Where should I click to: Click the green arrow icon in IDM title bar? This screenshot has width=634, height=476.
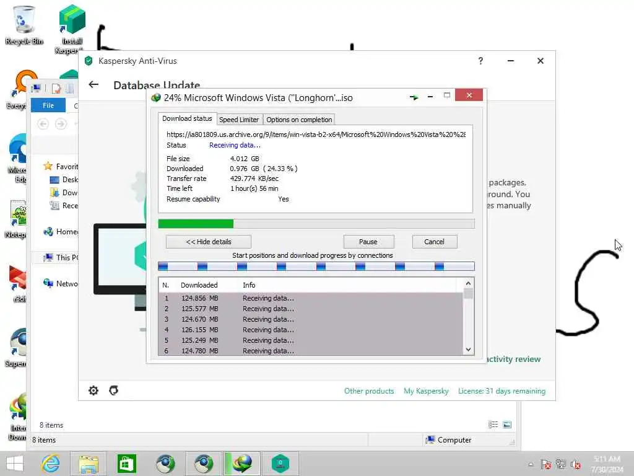click(414, 97)
